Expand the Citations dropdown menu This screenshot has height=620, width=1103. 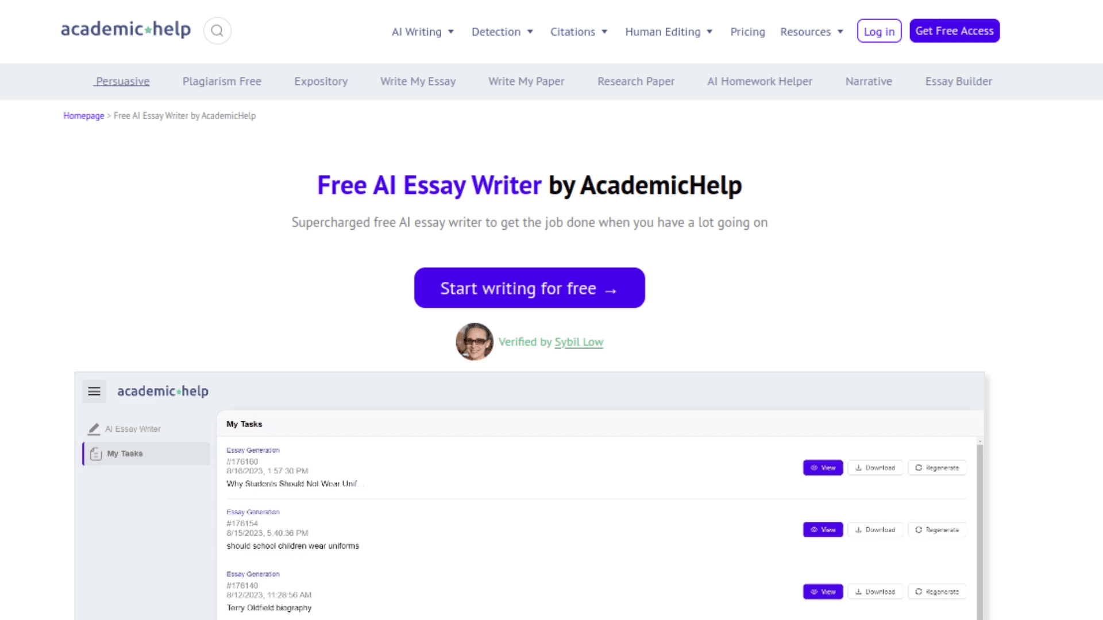[x=578, y=31]
